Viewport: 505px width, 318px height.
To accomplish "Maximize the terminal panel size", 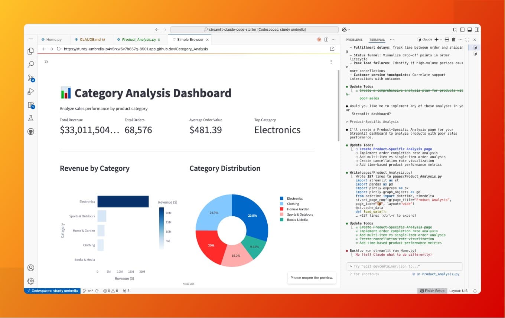I will click(467, 40).
